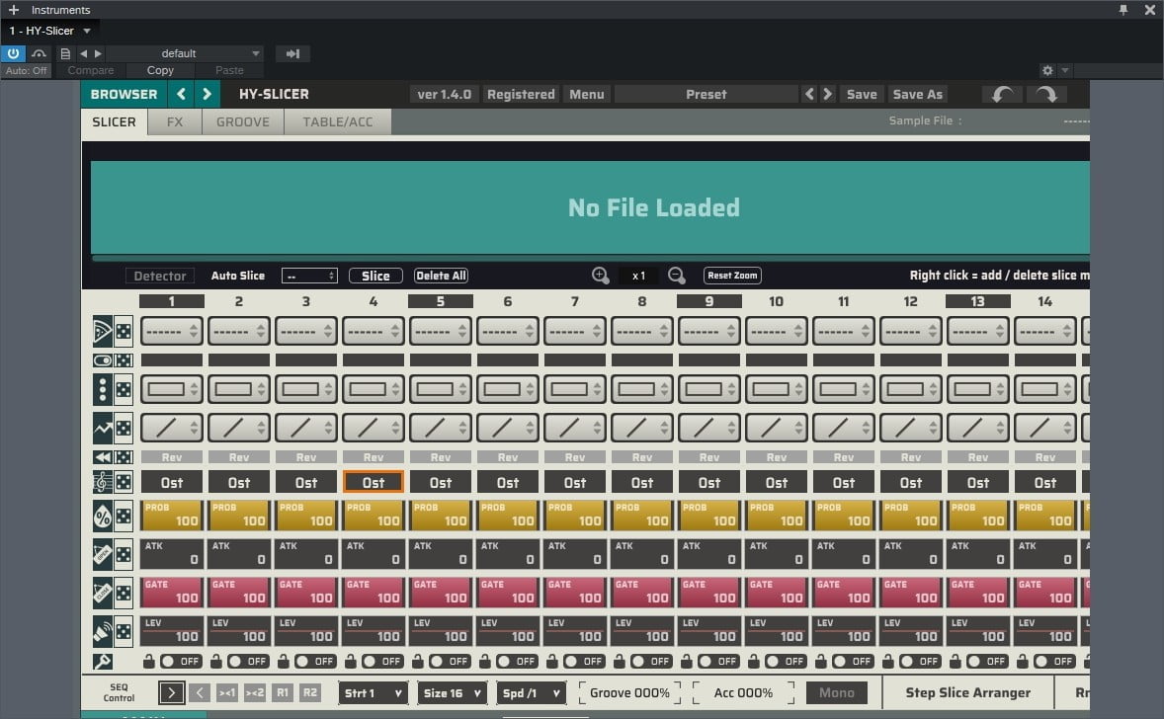Image resolution: width=1164 pixels, height=719 pixels.
Task: Click the treble clef pitch row icon
Action: click(x=103, y=482)
